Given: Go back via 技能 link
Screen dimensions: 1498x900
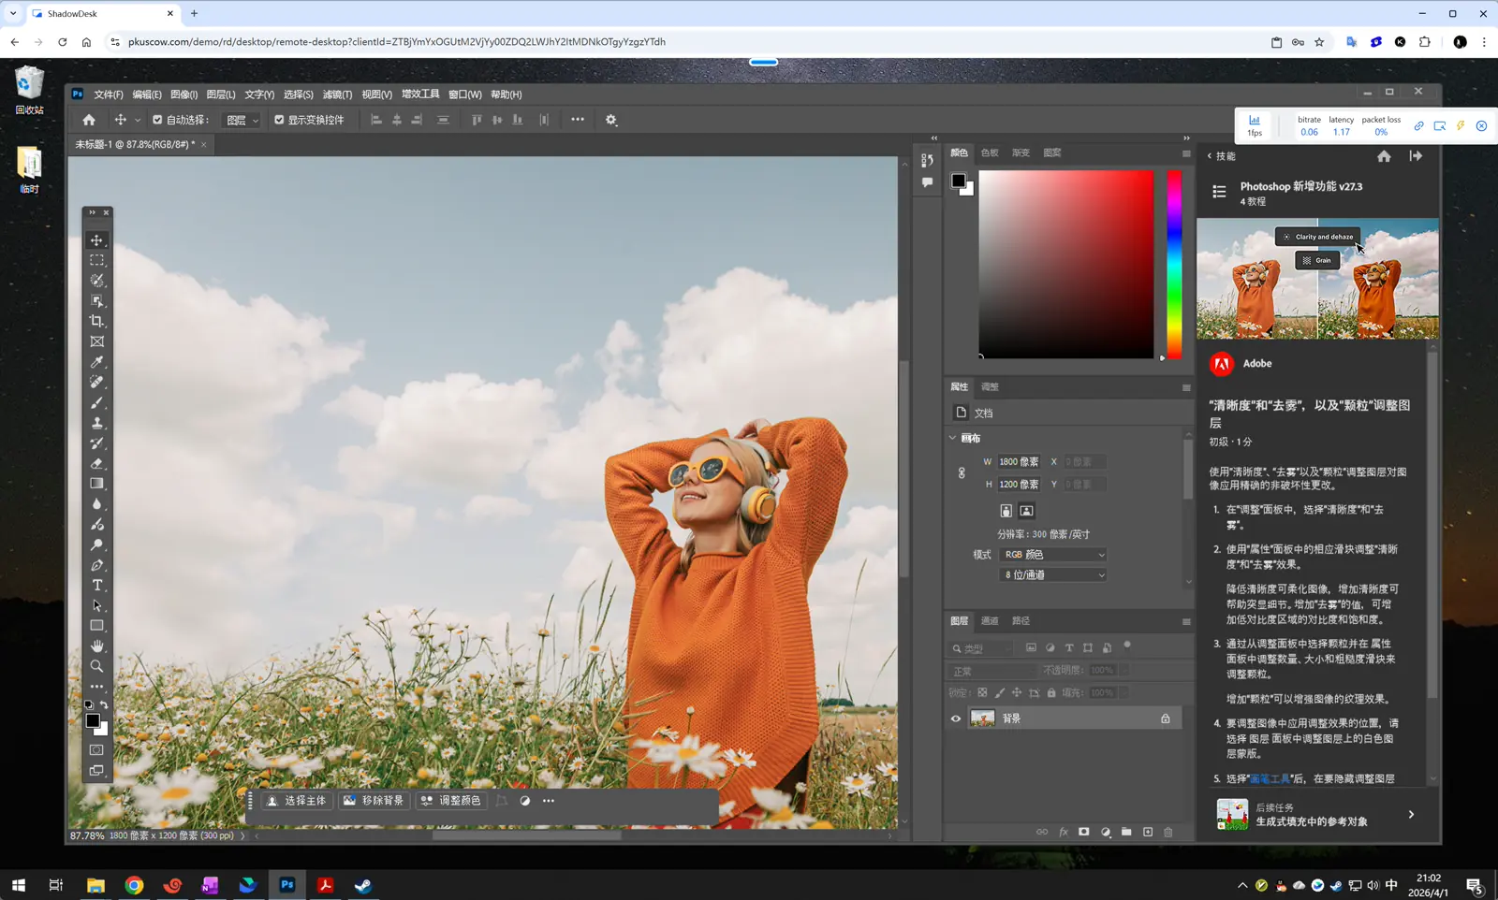Looking at the screenshot, I should (1221, 156).
